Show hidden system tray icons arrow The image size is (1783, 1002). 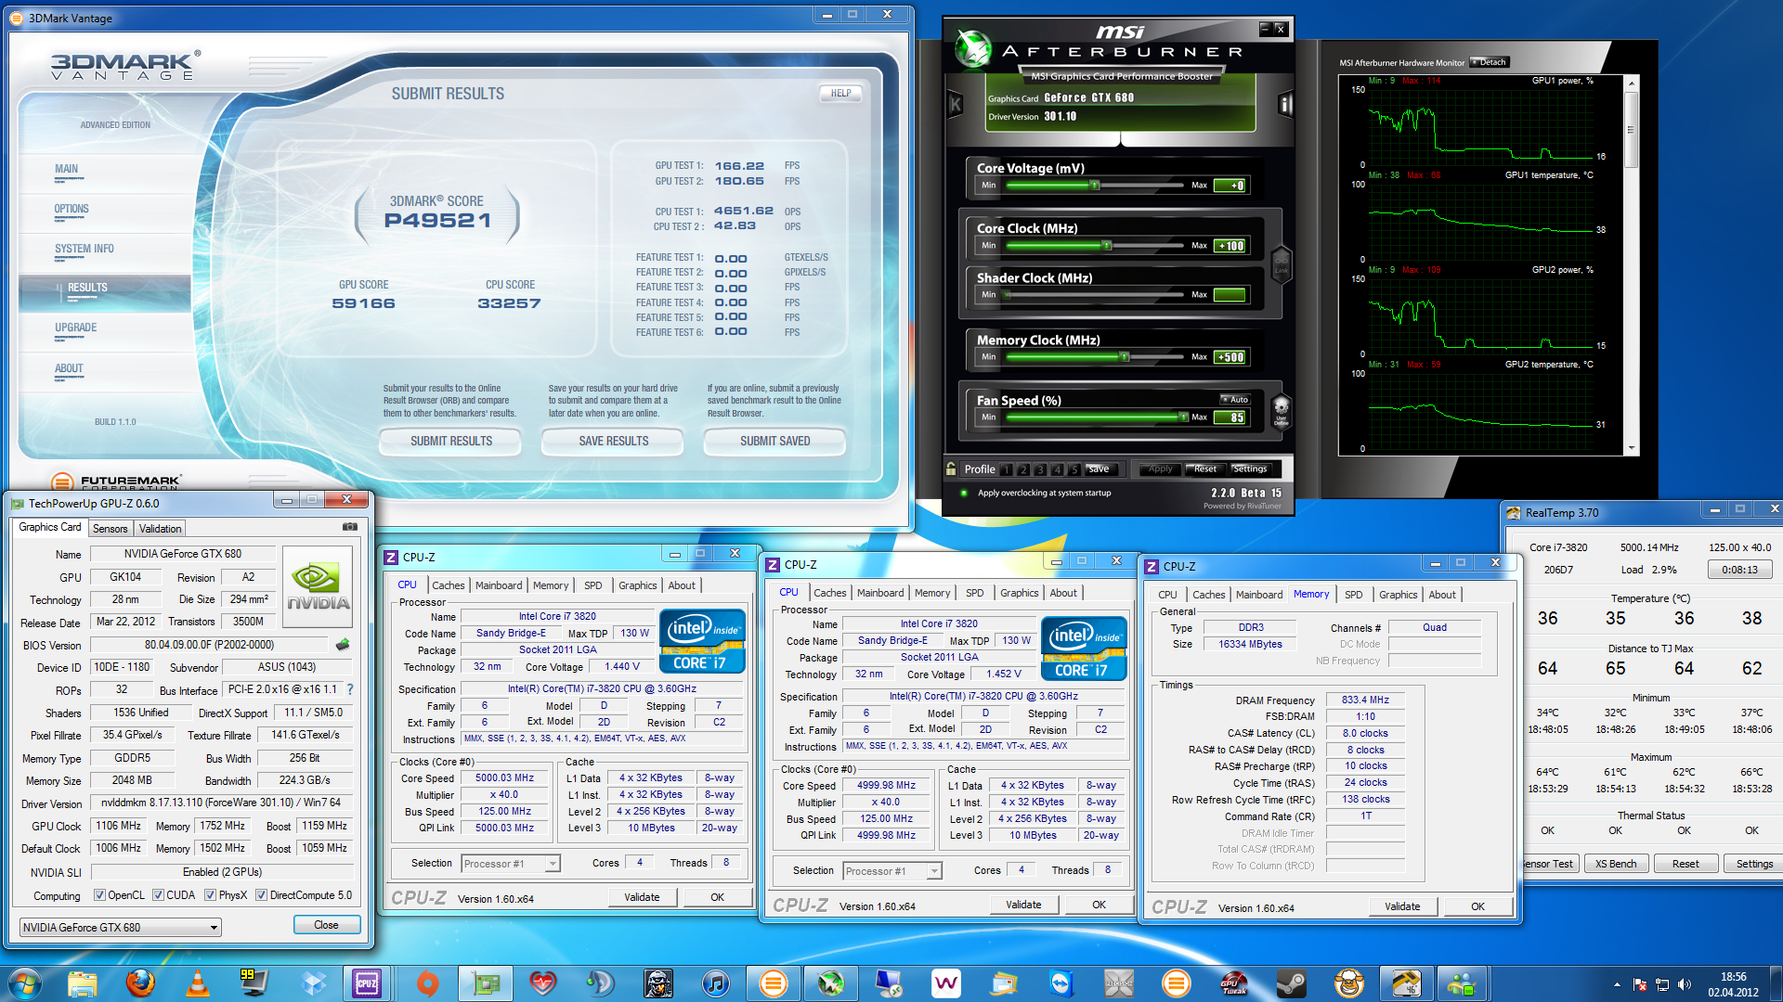coord(1617,984)
